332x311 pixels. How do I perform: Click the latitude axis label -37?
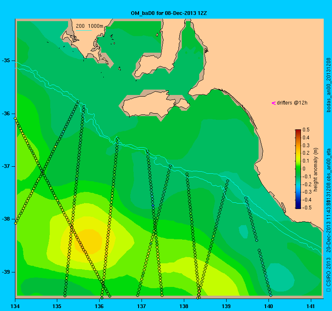pyautogui.click(x=6, y=166)
